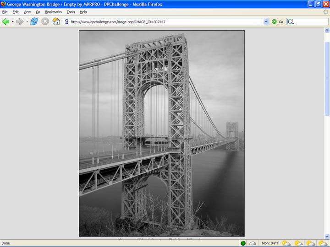
Task: Close the Firefox window
Action: pos(326,4)
